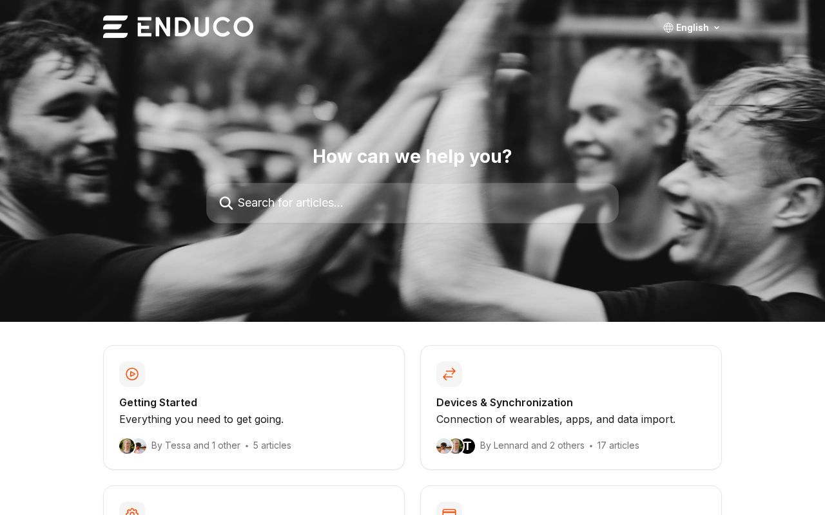Open the Getting Started collection
The image size is (825, 515).
pos(254,407)
